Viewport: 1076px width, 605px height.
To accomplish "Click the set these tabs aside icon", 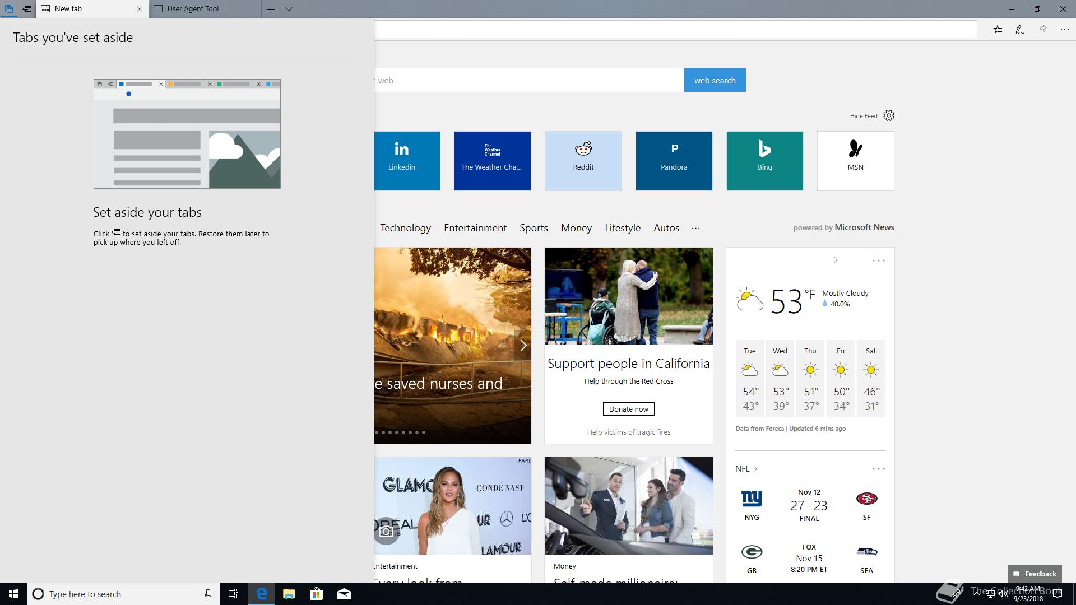I will pyautogui.click(x=27, y=9).
